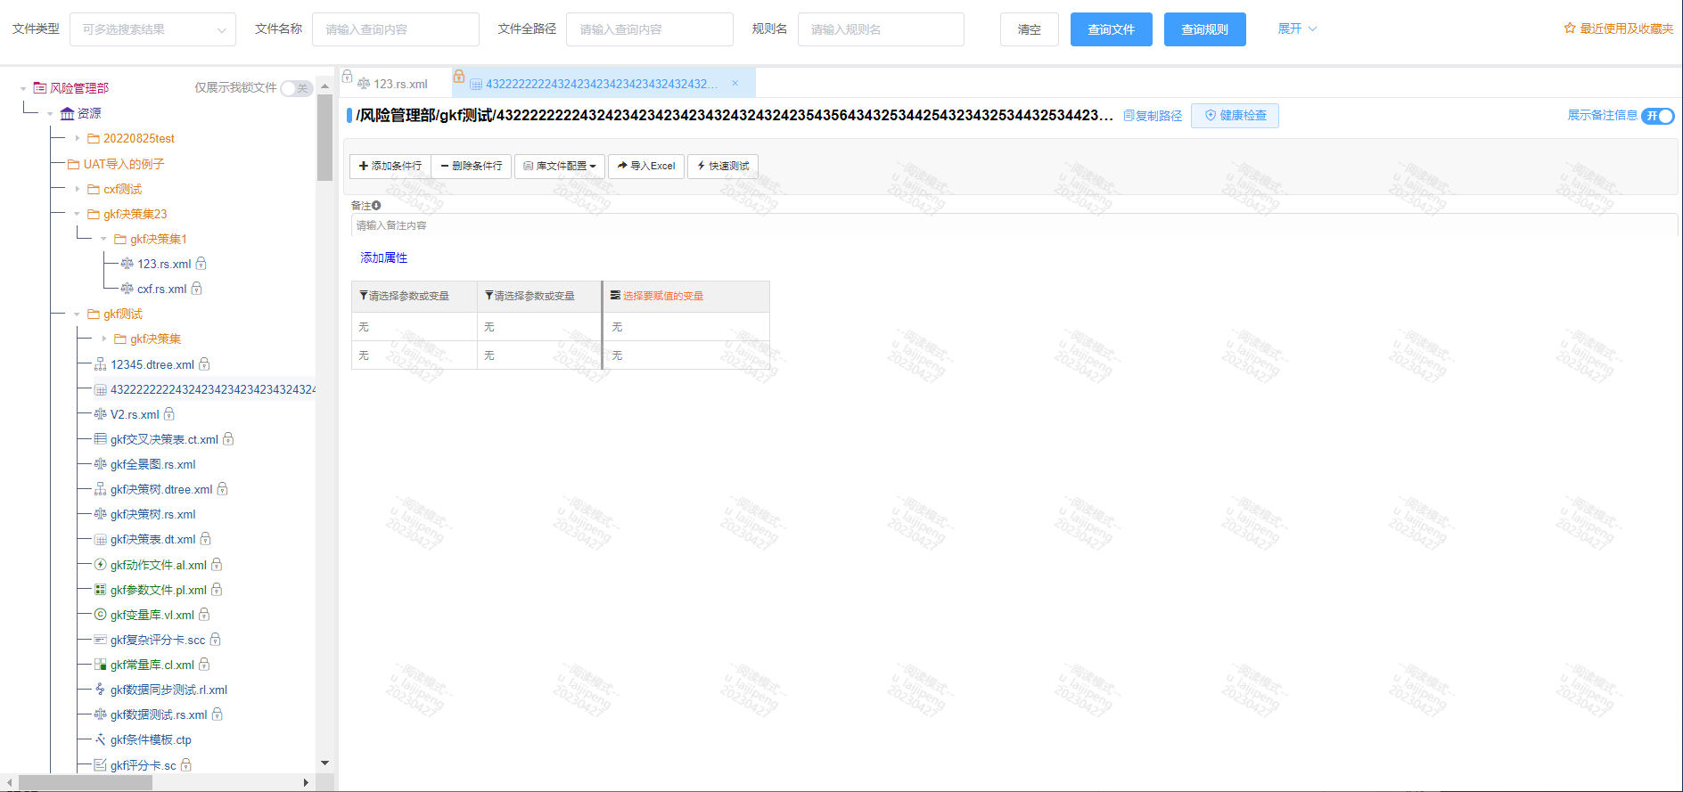The width and height of the screenshot is (1683, 792).
Task: Click the 规则名 input field
Action: tap(881, 29)
